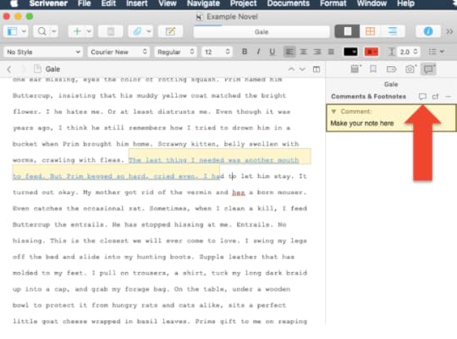Switch to single document view mode

(x=347, y=31)
